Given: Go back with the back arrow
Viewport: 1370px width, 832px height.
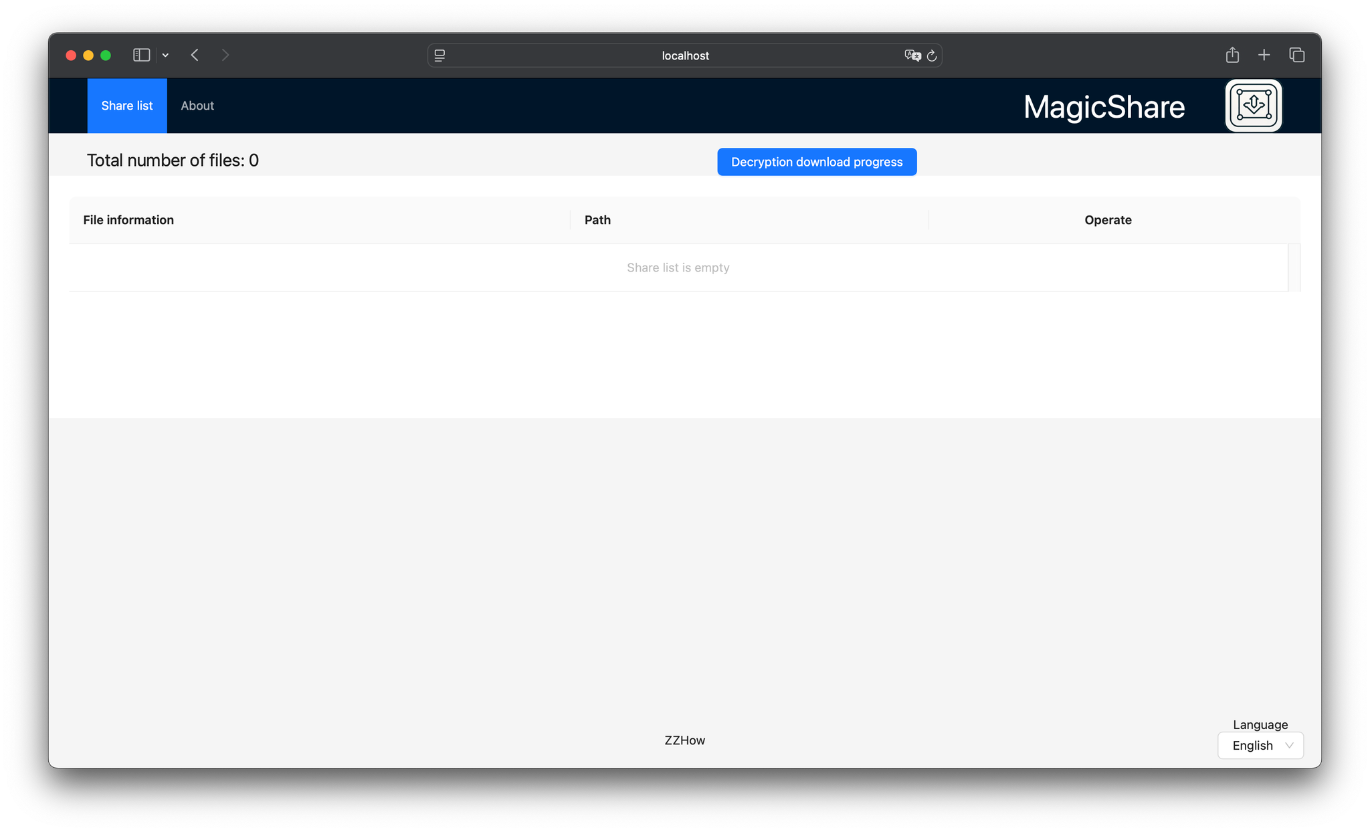Looking at the screenshot, I should pos(195,56).
